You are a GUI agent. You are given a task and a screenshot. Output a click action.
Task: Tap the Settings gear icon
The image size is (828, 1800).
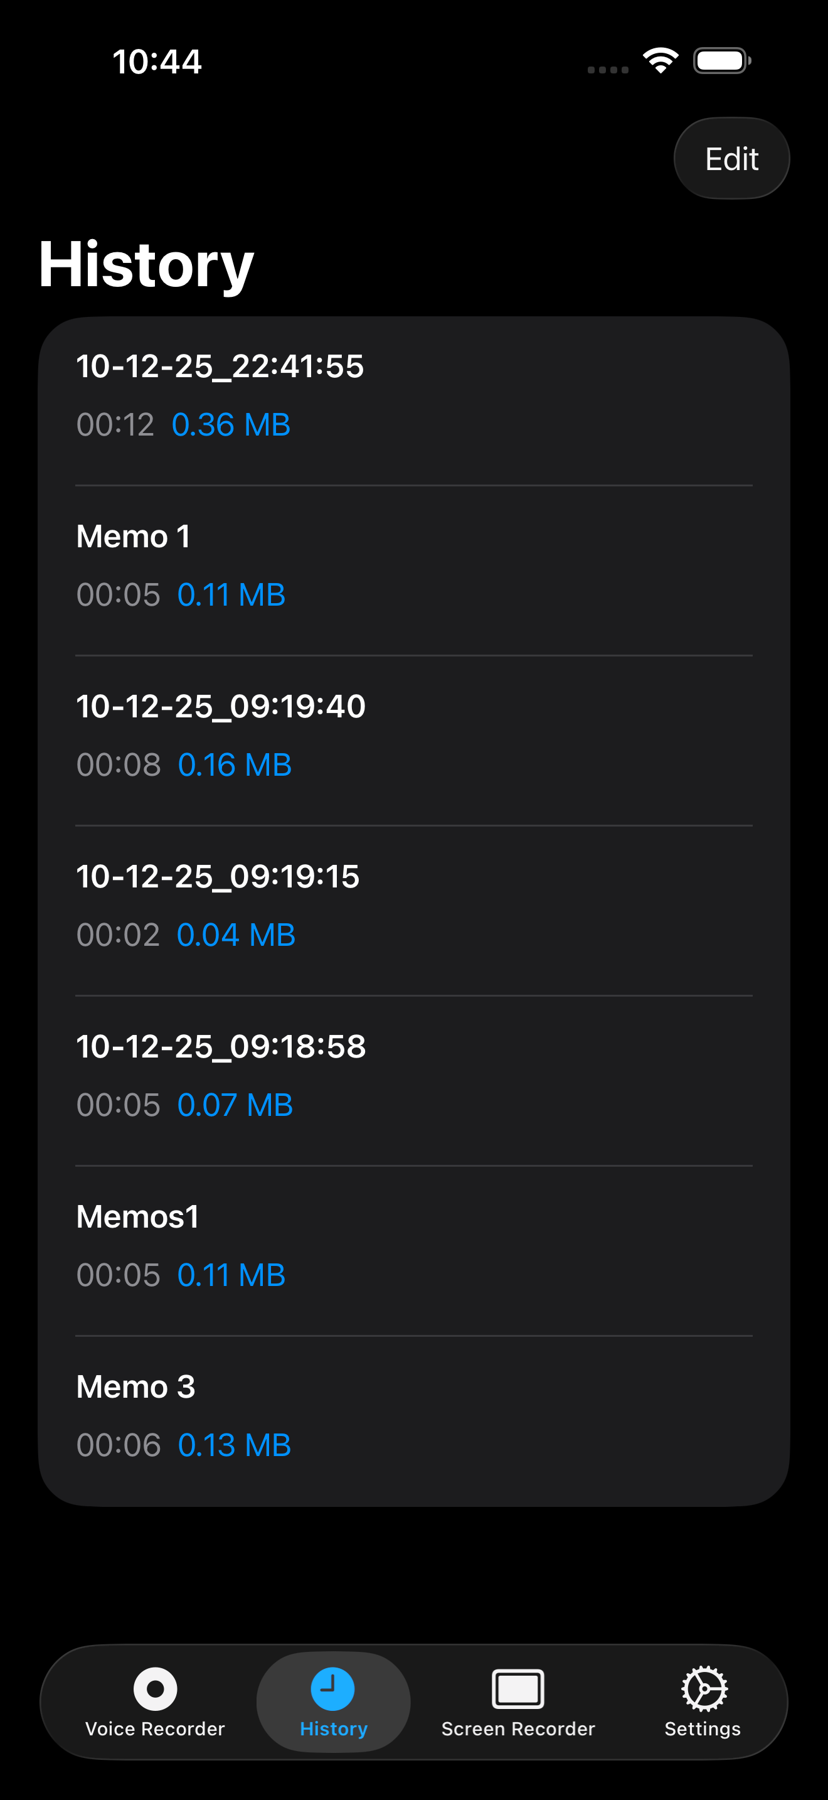(703, 1688)
